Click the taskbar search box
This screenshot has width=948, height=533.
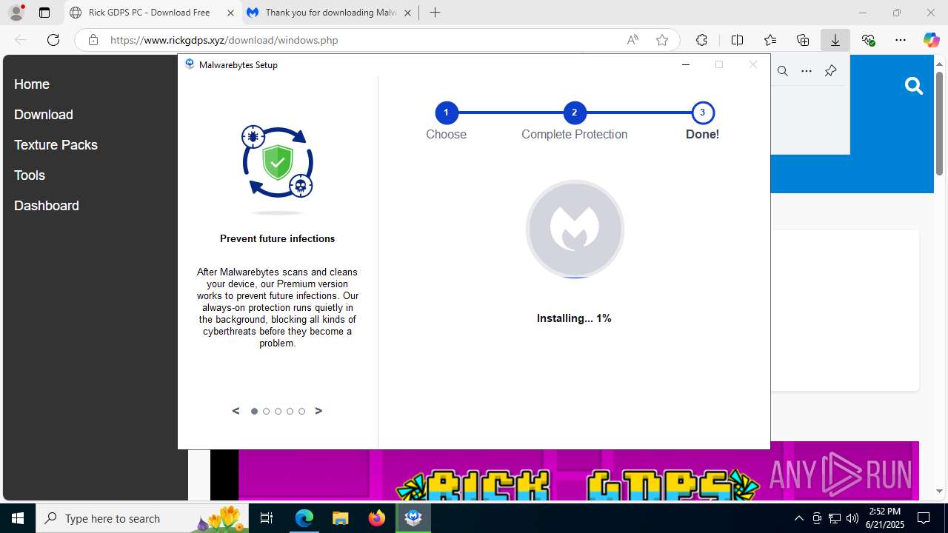click(142, 518)
